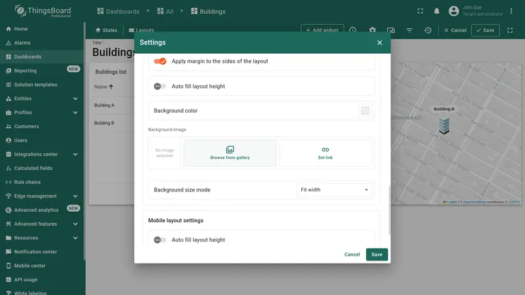Enable Auto fill layout height under Mobile layout settings
The width and height of the screenshot is (525, 295).
pos(159,240)
